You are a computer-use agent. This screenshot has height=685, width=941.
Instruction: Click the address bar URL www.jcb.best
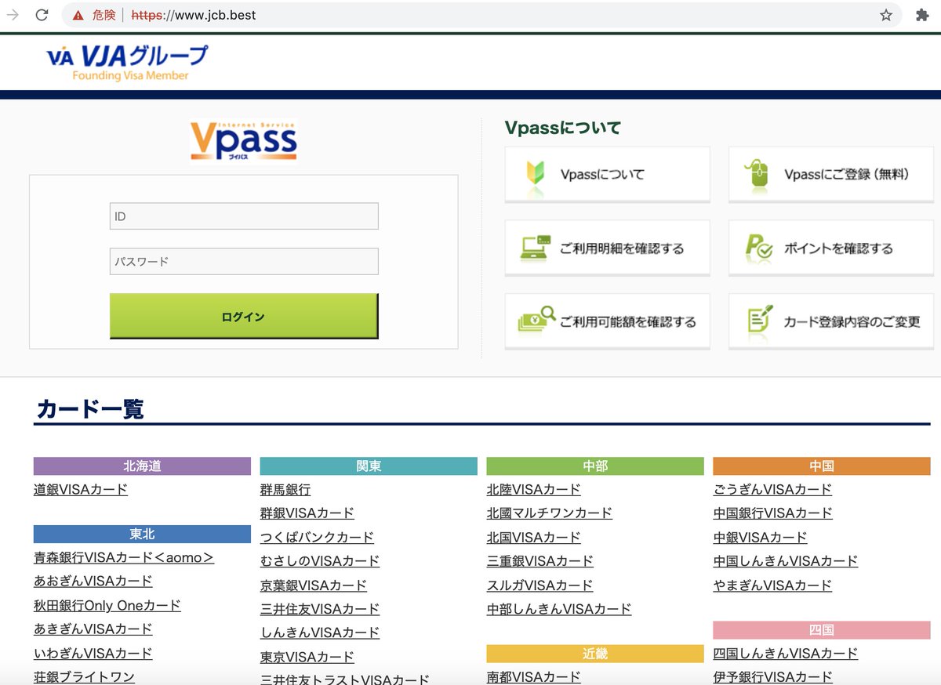pos(194,15)
